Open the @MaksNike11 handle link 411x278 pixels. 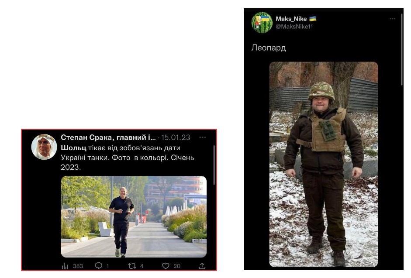[294, 27]
